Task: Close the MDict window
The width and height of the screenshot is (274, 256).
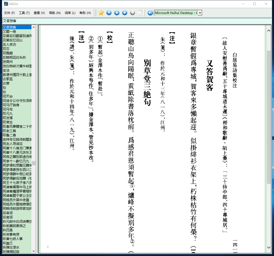Action: pyautogui.click(x=266, y=4)
